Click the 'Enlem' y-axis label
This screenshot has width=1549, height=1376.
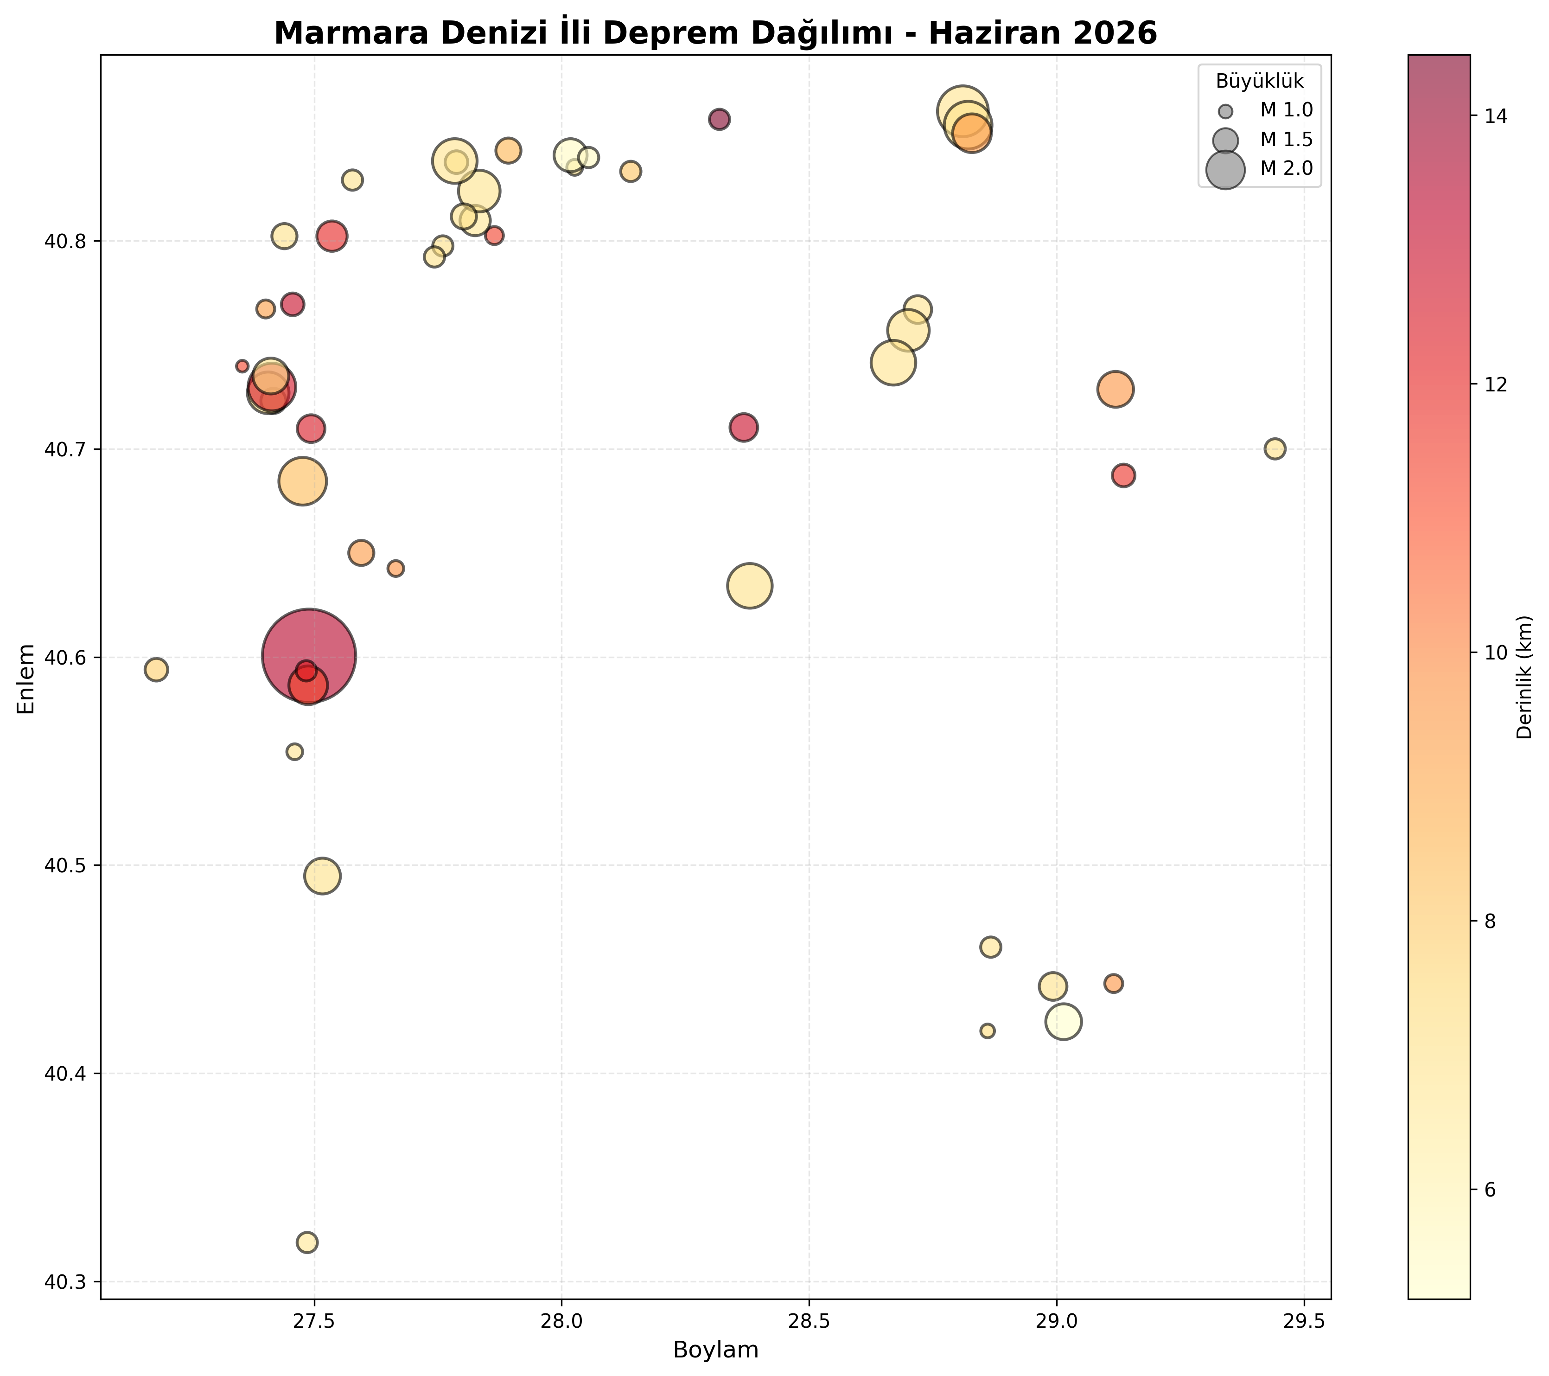[x=26, y=678]
